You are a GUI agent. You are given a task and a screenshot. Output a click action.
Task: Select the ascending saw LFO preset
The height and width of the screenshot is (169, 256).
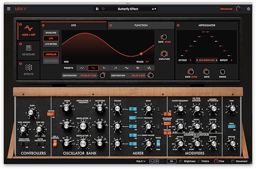click(x=115, y=68)
